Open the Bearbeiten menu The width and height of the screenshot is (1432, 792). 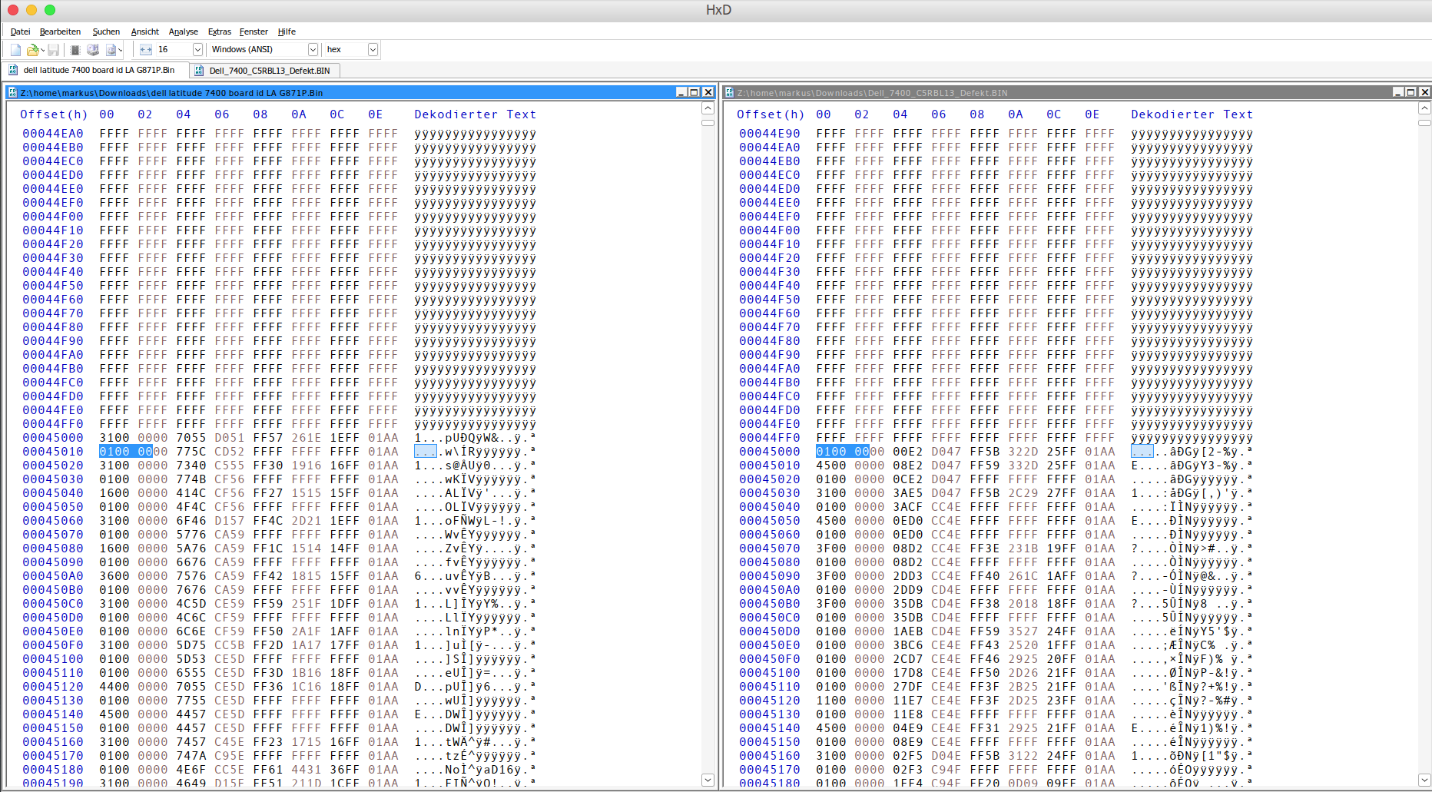click(x=60, y=31)
